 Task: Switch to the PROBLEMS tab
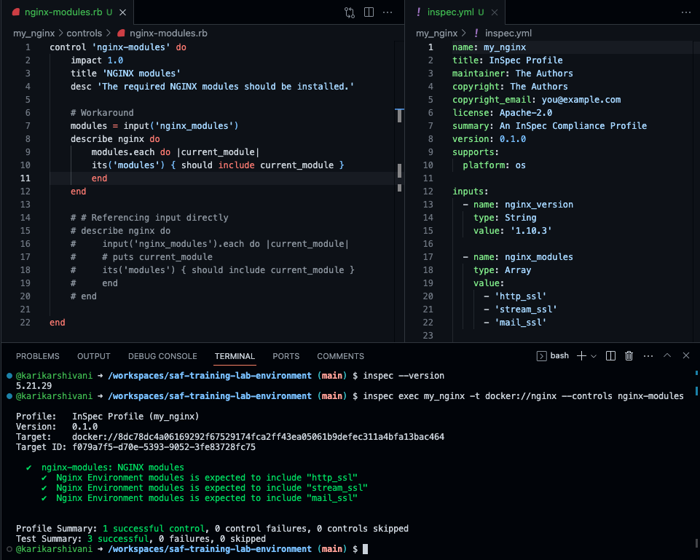37,355
